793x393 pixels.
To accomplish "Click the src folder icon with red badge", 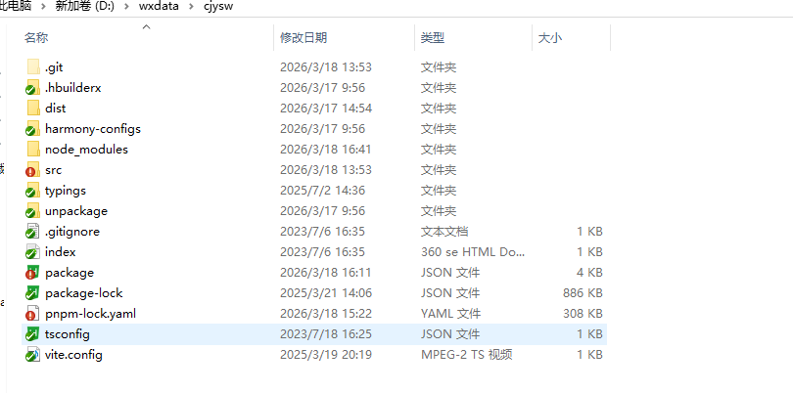I will [32, 170].
